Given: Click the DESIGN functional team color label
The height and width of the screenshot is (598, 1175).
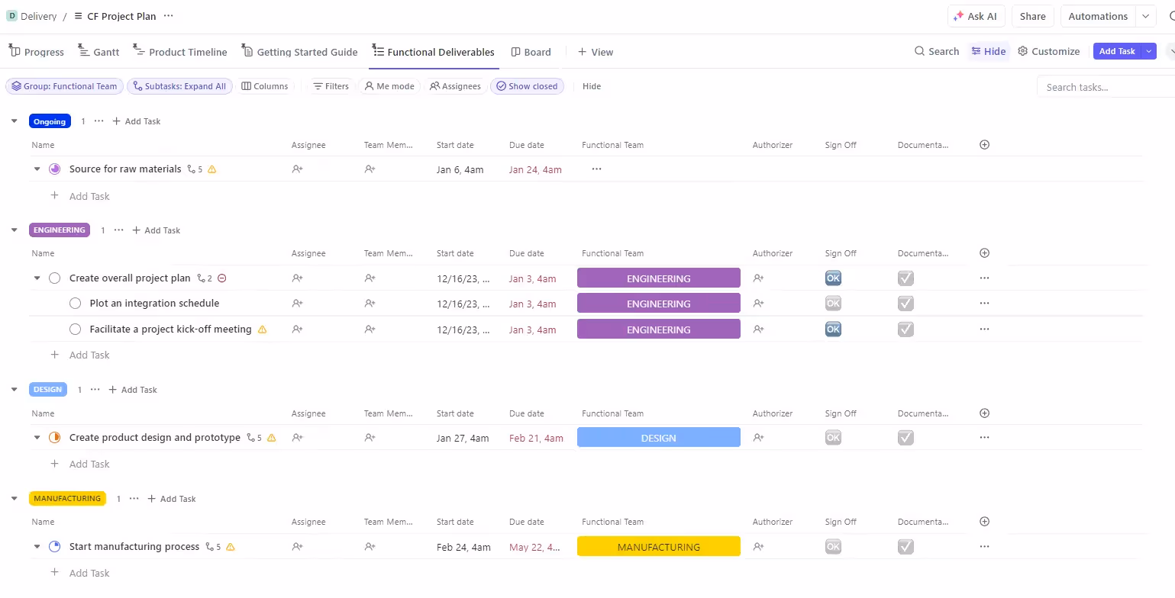Looking at the screenshot, I should point(658,437).
